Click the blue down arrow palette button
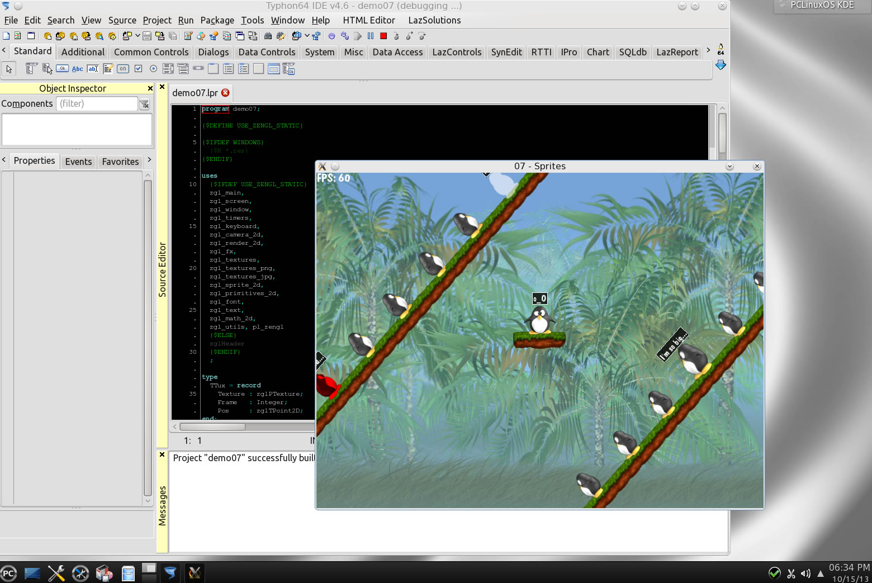This screenshot has height=583, width=872. 721,65
